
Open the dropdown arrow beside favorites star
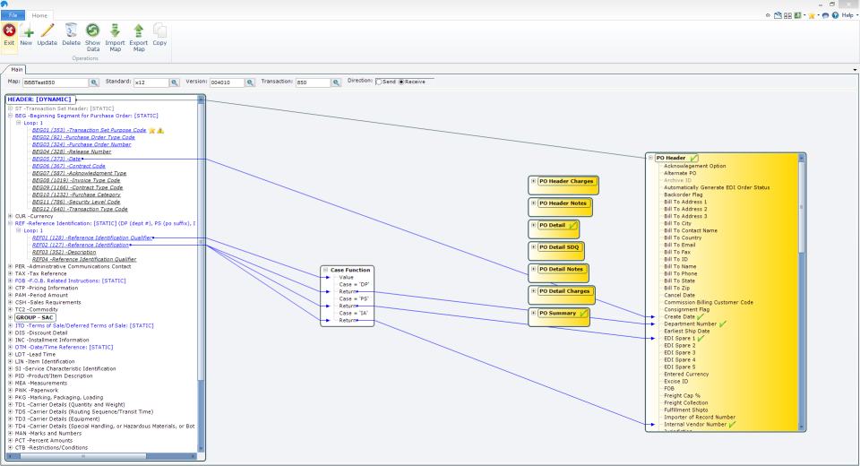818,15
